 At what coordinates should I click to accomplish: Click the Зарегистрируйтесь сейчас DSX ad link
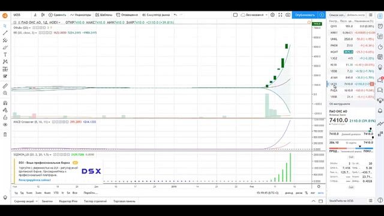point(35,180)
